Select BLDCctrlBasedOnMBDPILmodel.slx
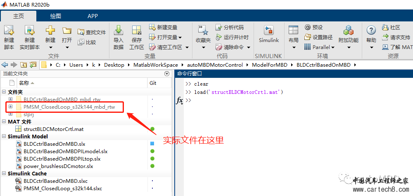Screen dimensions: 413x196 tap(65, 152)
